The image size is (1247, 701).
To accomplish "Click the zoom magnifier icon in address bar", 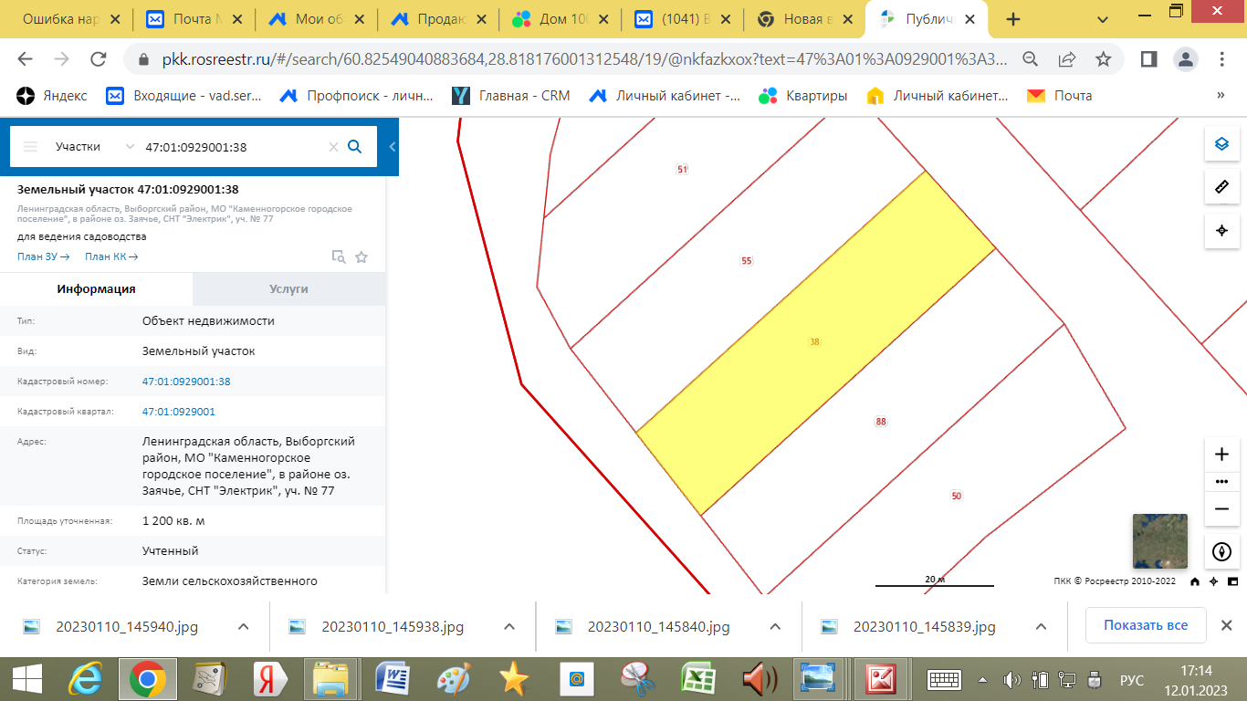I will pos(1031,59).
